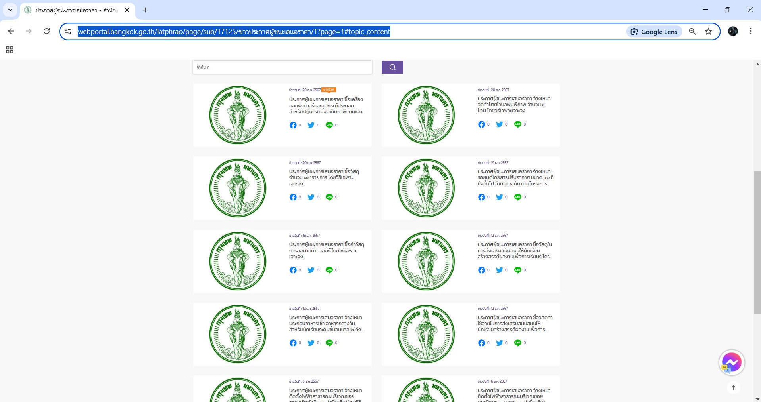
Task: Click the purple search button
Action: point(392,67)
